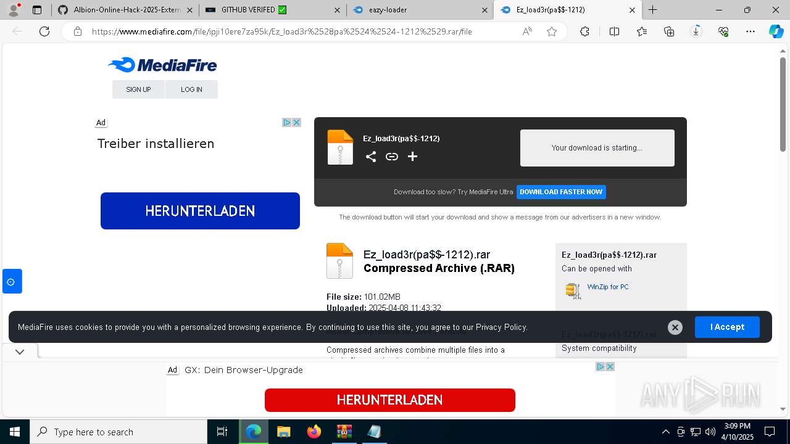Open Windows Start menu
Image resolution: width=790 pixels, height=444 pixels.
click(14, 432)
